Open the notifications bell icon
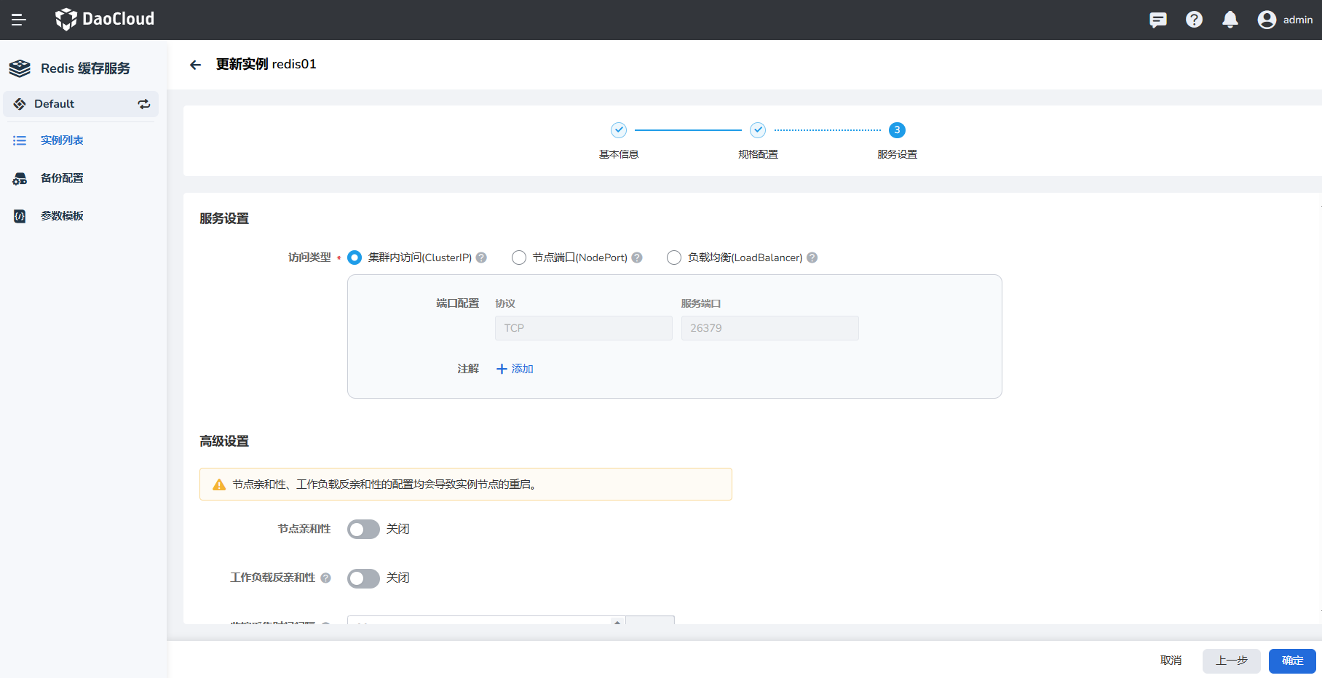The image size is (1322, 678). pos(1230,20)
